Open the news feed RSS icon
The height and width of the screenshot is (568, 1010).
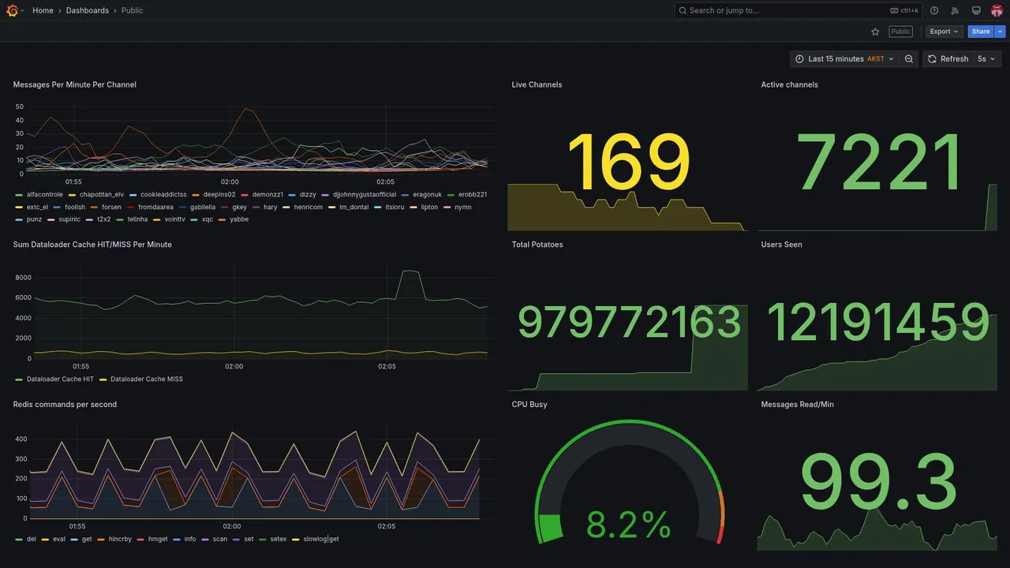tap(955, 10)
